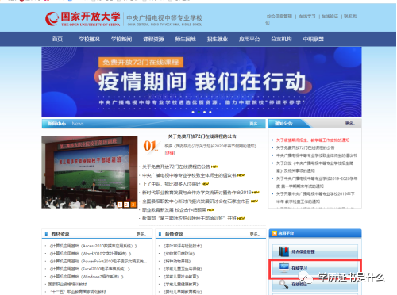Open 在线学习 computer monitor icon
The image size is (397, 295).
tap(284, 267)
